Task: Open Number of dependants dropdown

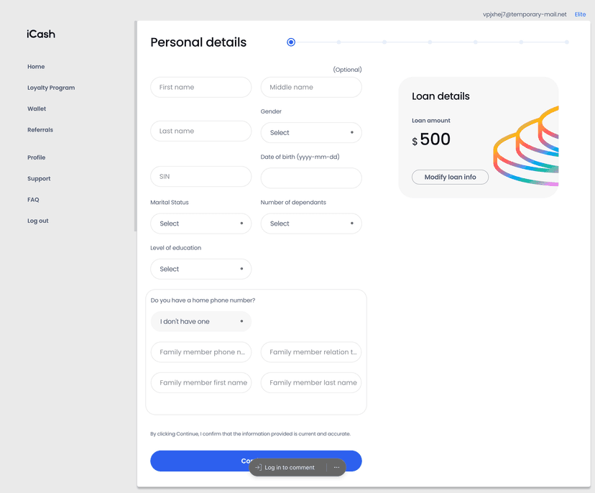Action: (311, 224)
